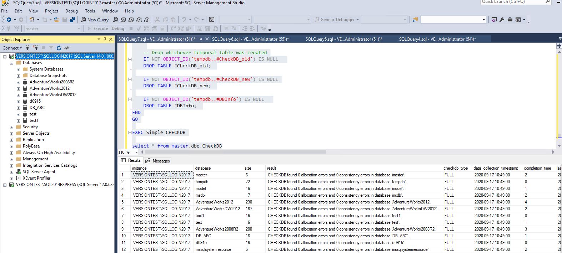Select the XEvent Profiler node
The width and height of the screenshot is (562, 253).
point(36,178)
